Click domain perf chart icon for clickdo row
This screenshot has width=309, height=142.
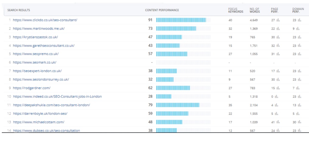click(x=299, y=20)
